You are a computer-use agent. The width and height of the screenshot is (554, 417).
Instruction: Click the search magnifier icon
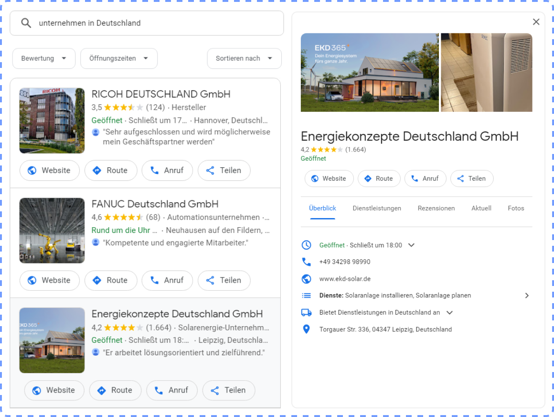coord(26,23)
